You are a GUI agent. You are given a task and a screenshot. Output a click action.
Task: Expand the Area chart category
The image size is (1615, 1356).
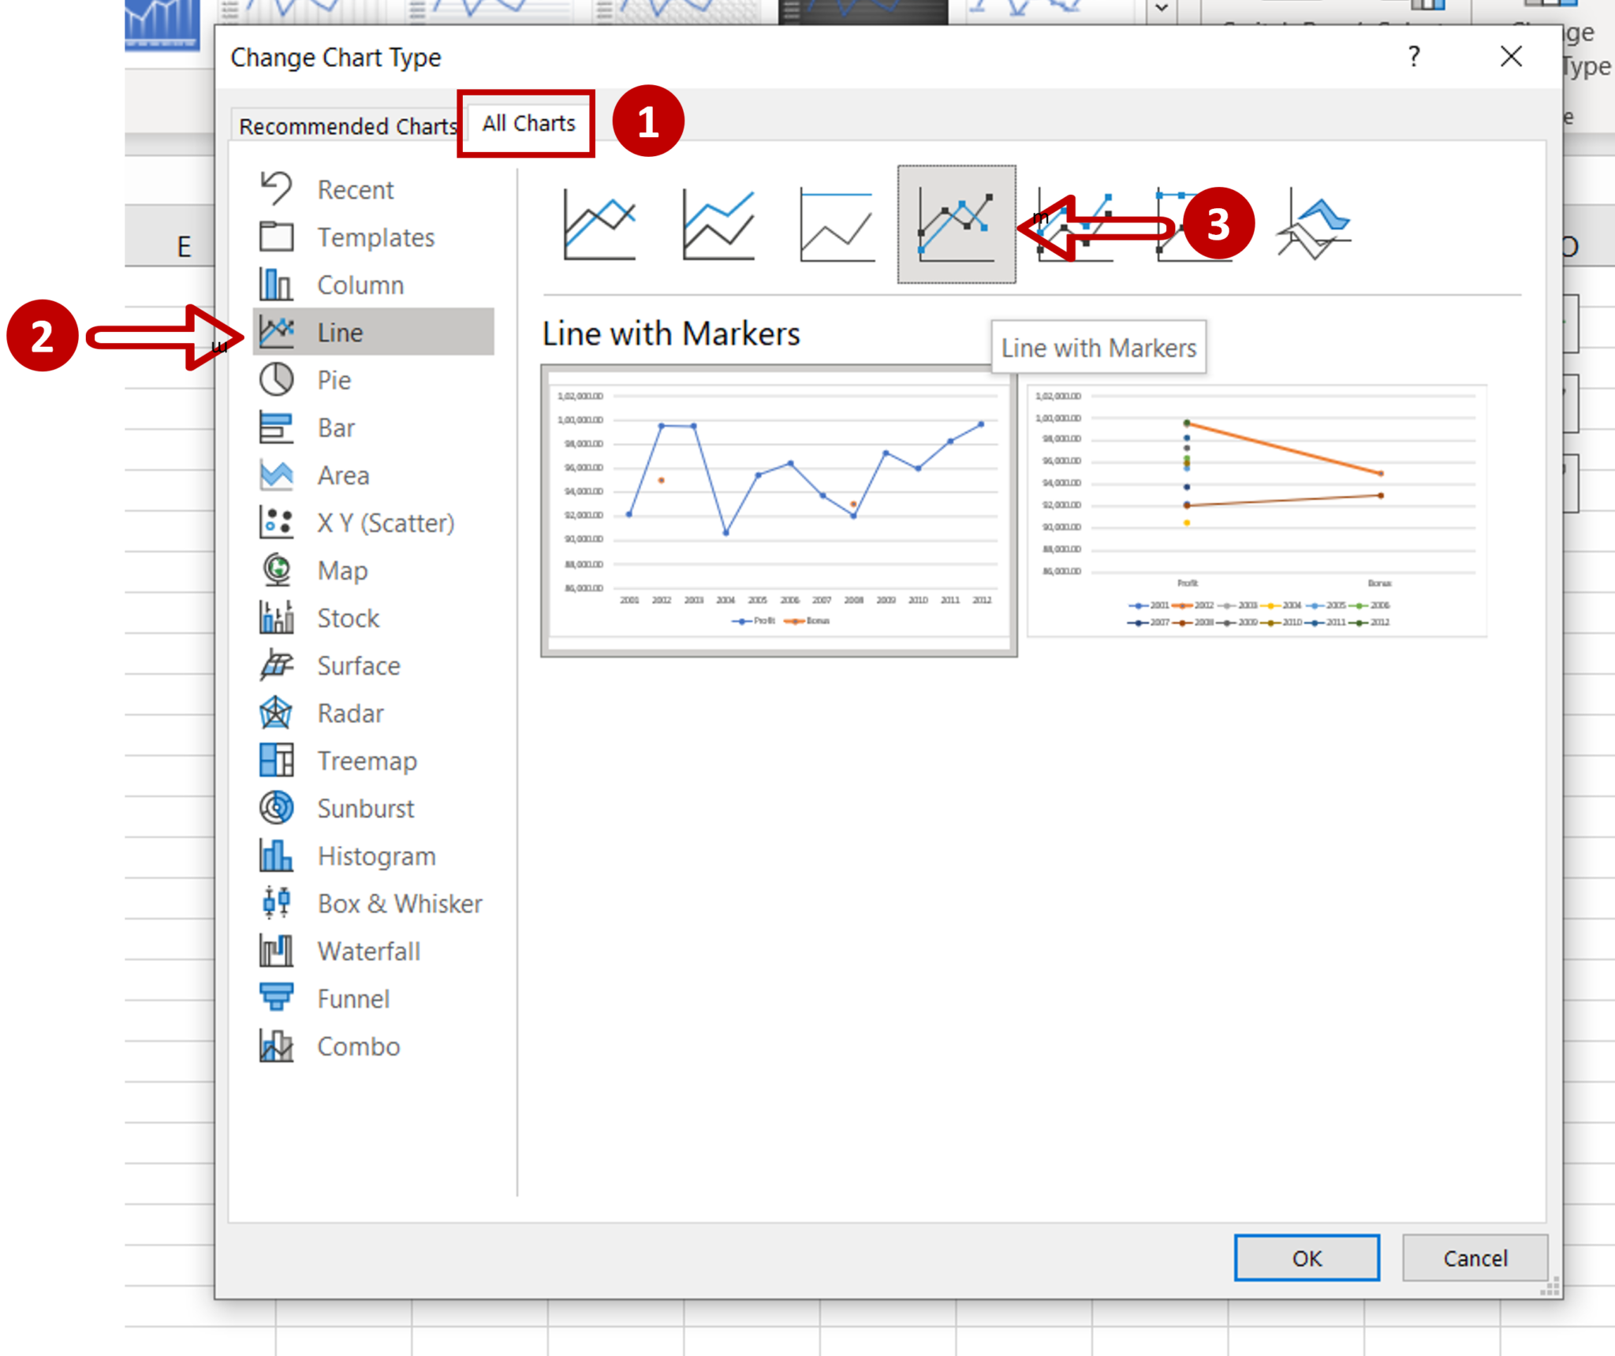tap(341, 474)
